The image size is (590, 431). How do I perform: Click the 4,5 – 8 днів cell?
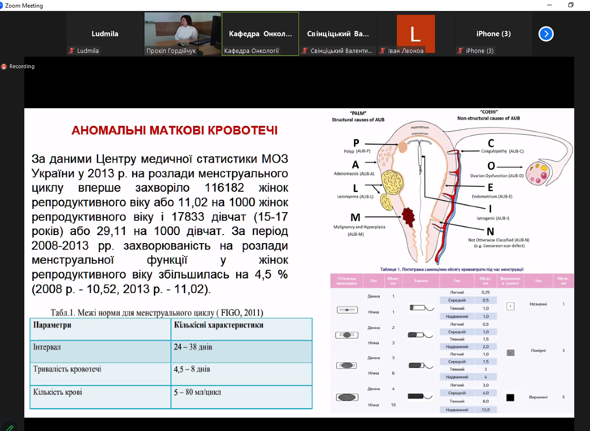241,374
